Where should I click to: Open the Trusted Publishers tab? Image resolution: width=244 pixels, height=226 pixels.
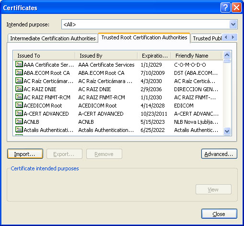click(207, 38)
